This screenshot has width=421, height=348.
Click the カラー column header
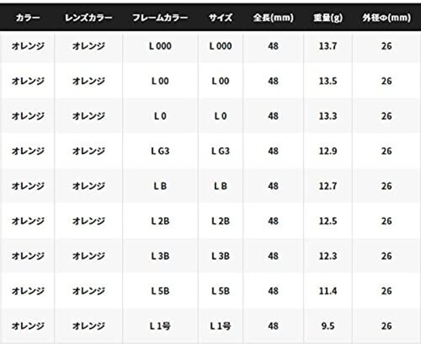point(28,17)
